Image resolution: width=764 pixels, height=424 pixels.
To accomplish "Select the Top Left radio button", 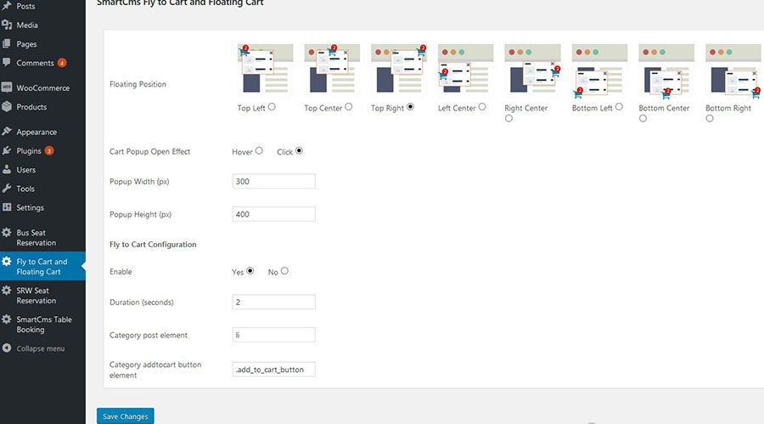I will tap(272, 107).
